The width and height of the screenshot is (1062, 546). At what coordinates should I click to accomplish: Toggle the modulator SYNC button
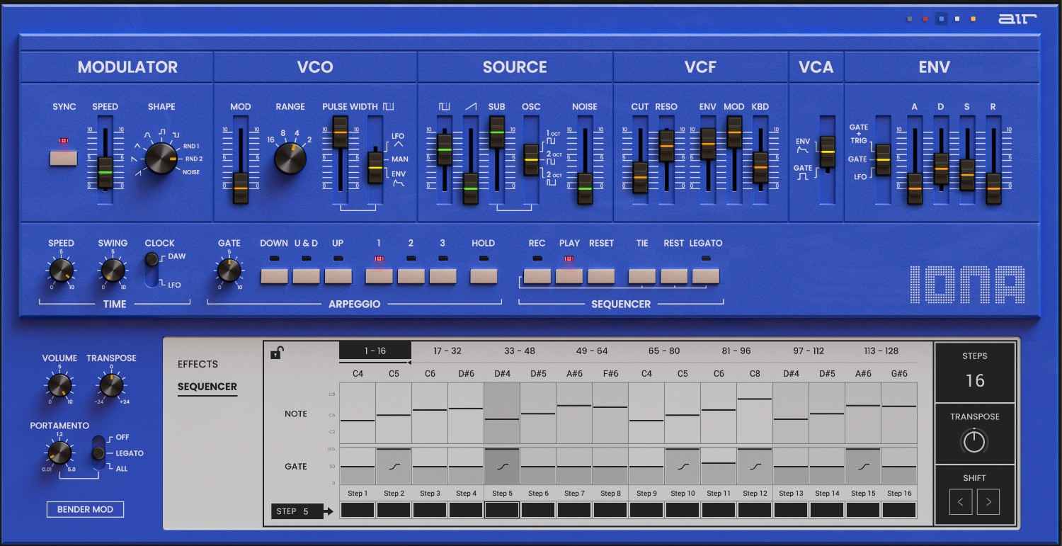point(62,159)
